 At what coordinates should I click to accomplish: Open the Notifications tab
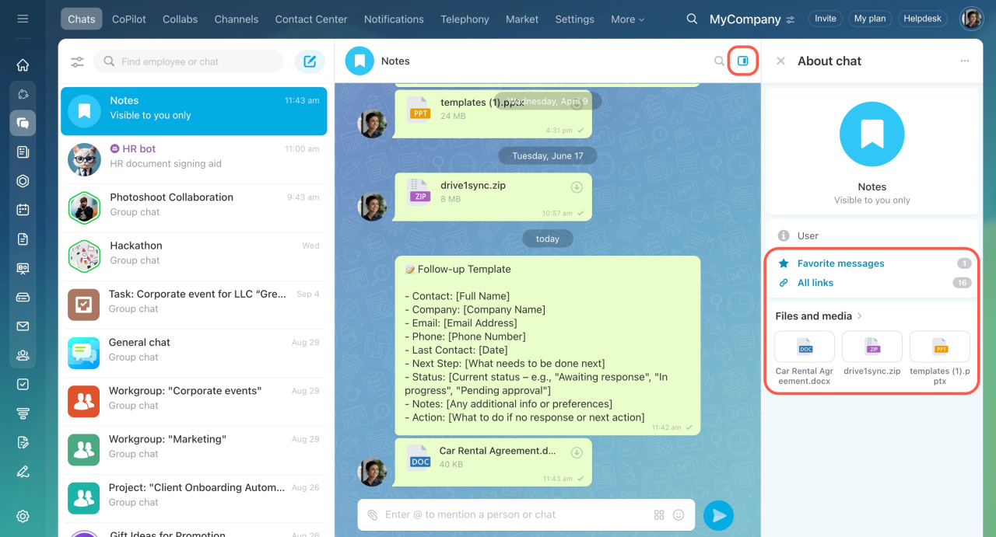(x=394, y=19)
